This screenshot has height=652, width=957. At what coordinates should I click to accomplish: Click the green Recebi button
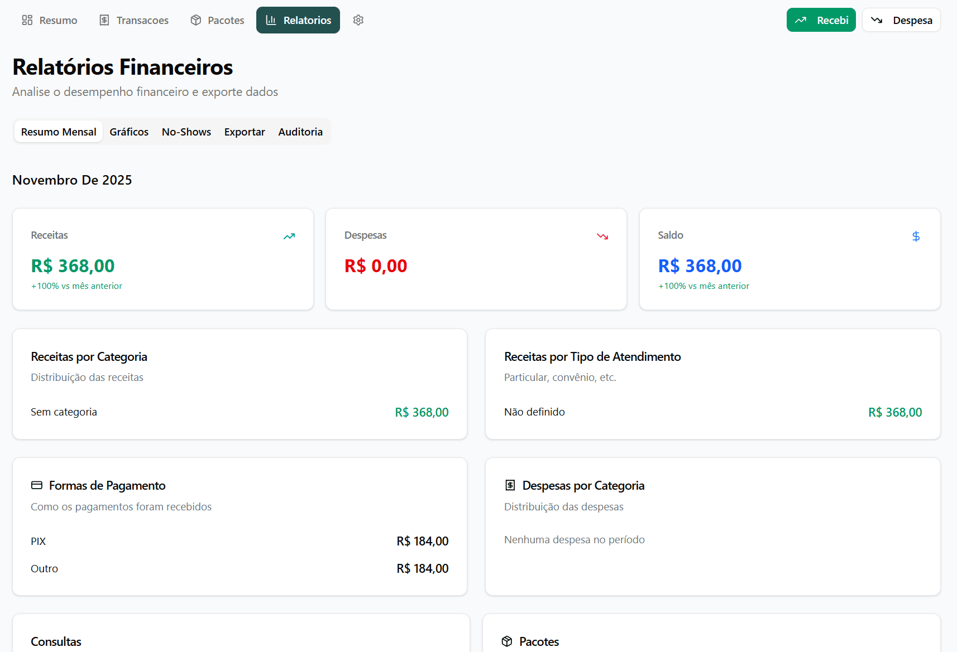pyautogui.click(x=821, y=20)
